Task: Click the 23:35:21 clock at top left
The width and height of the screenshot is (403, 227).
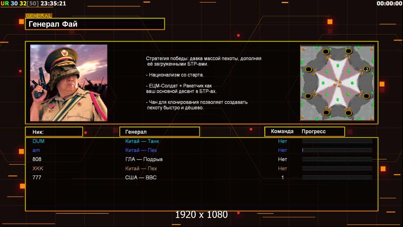Action: (53, 3)
